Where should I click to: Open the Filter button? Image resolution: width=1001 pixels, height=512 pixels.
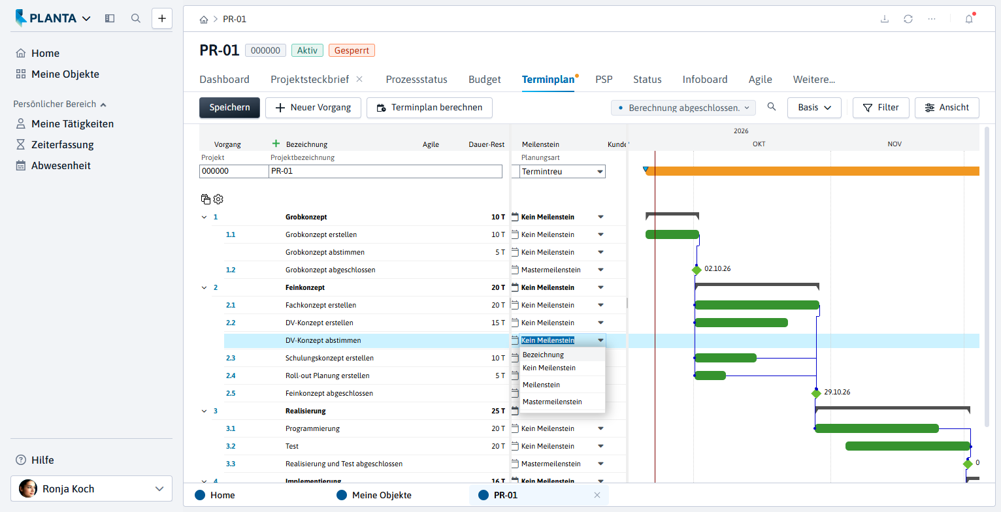(881, 107)
